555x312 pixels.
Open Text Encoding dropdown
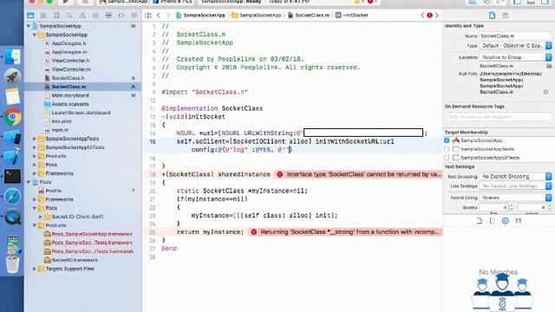click(516, 176)
